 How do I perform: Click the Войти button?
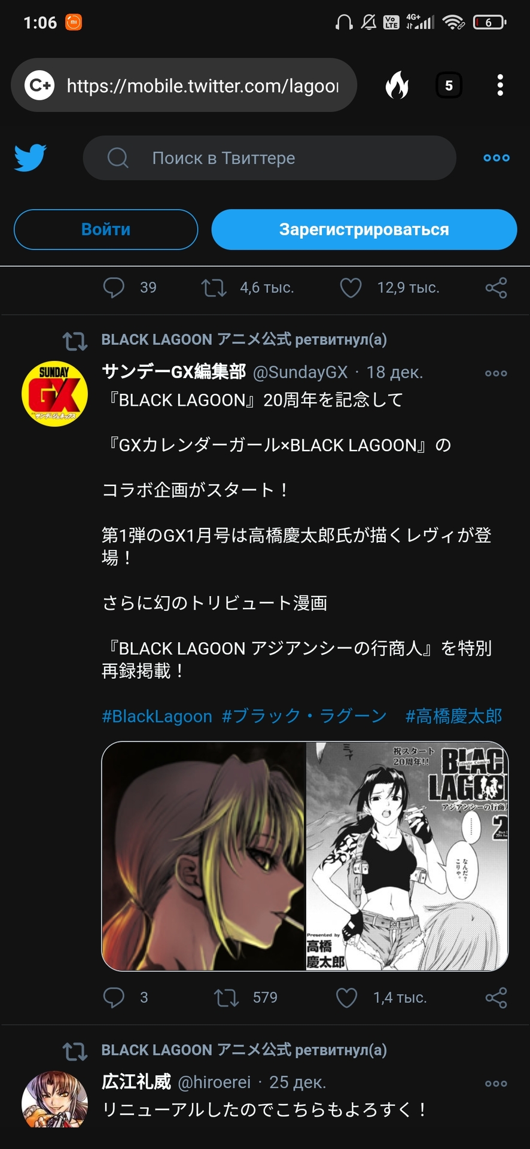coord(106,229)
